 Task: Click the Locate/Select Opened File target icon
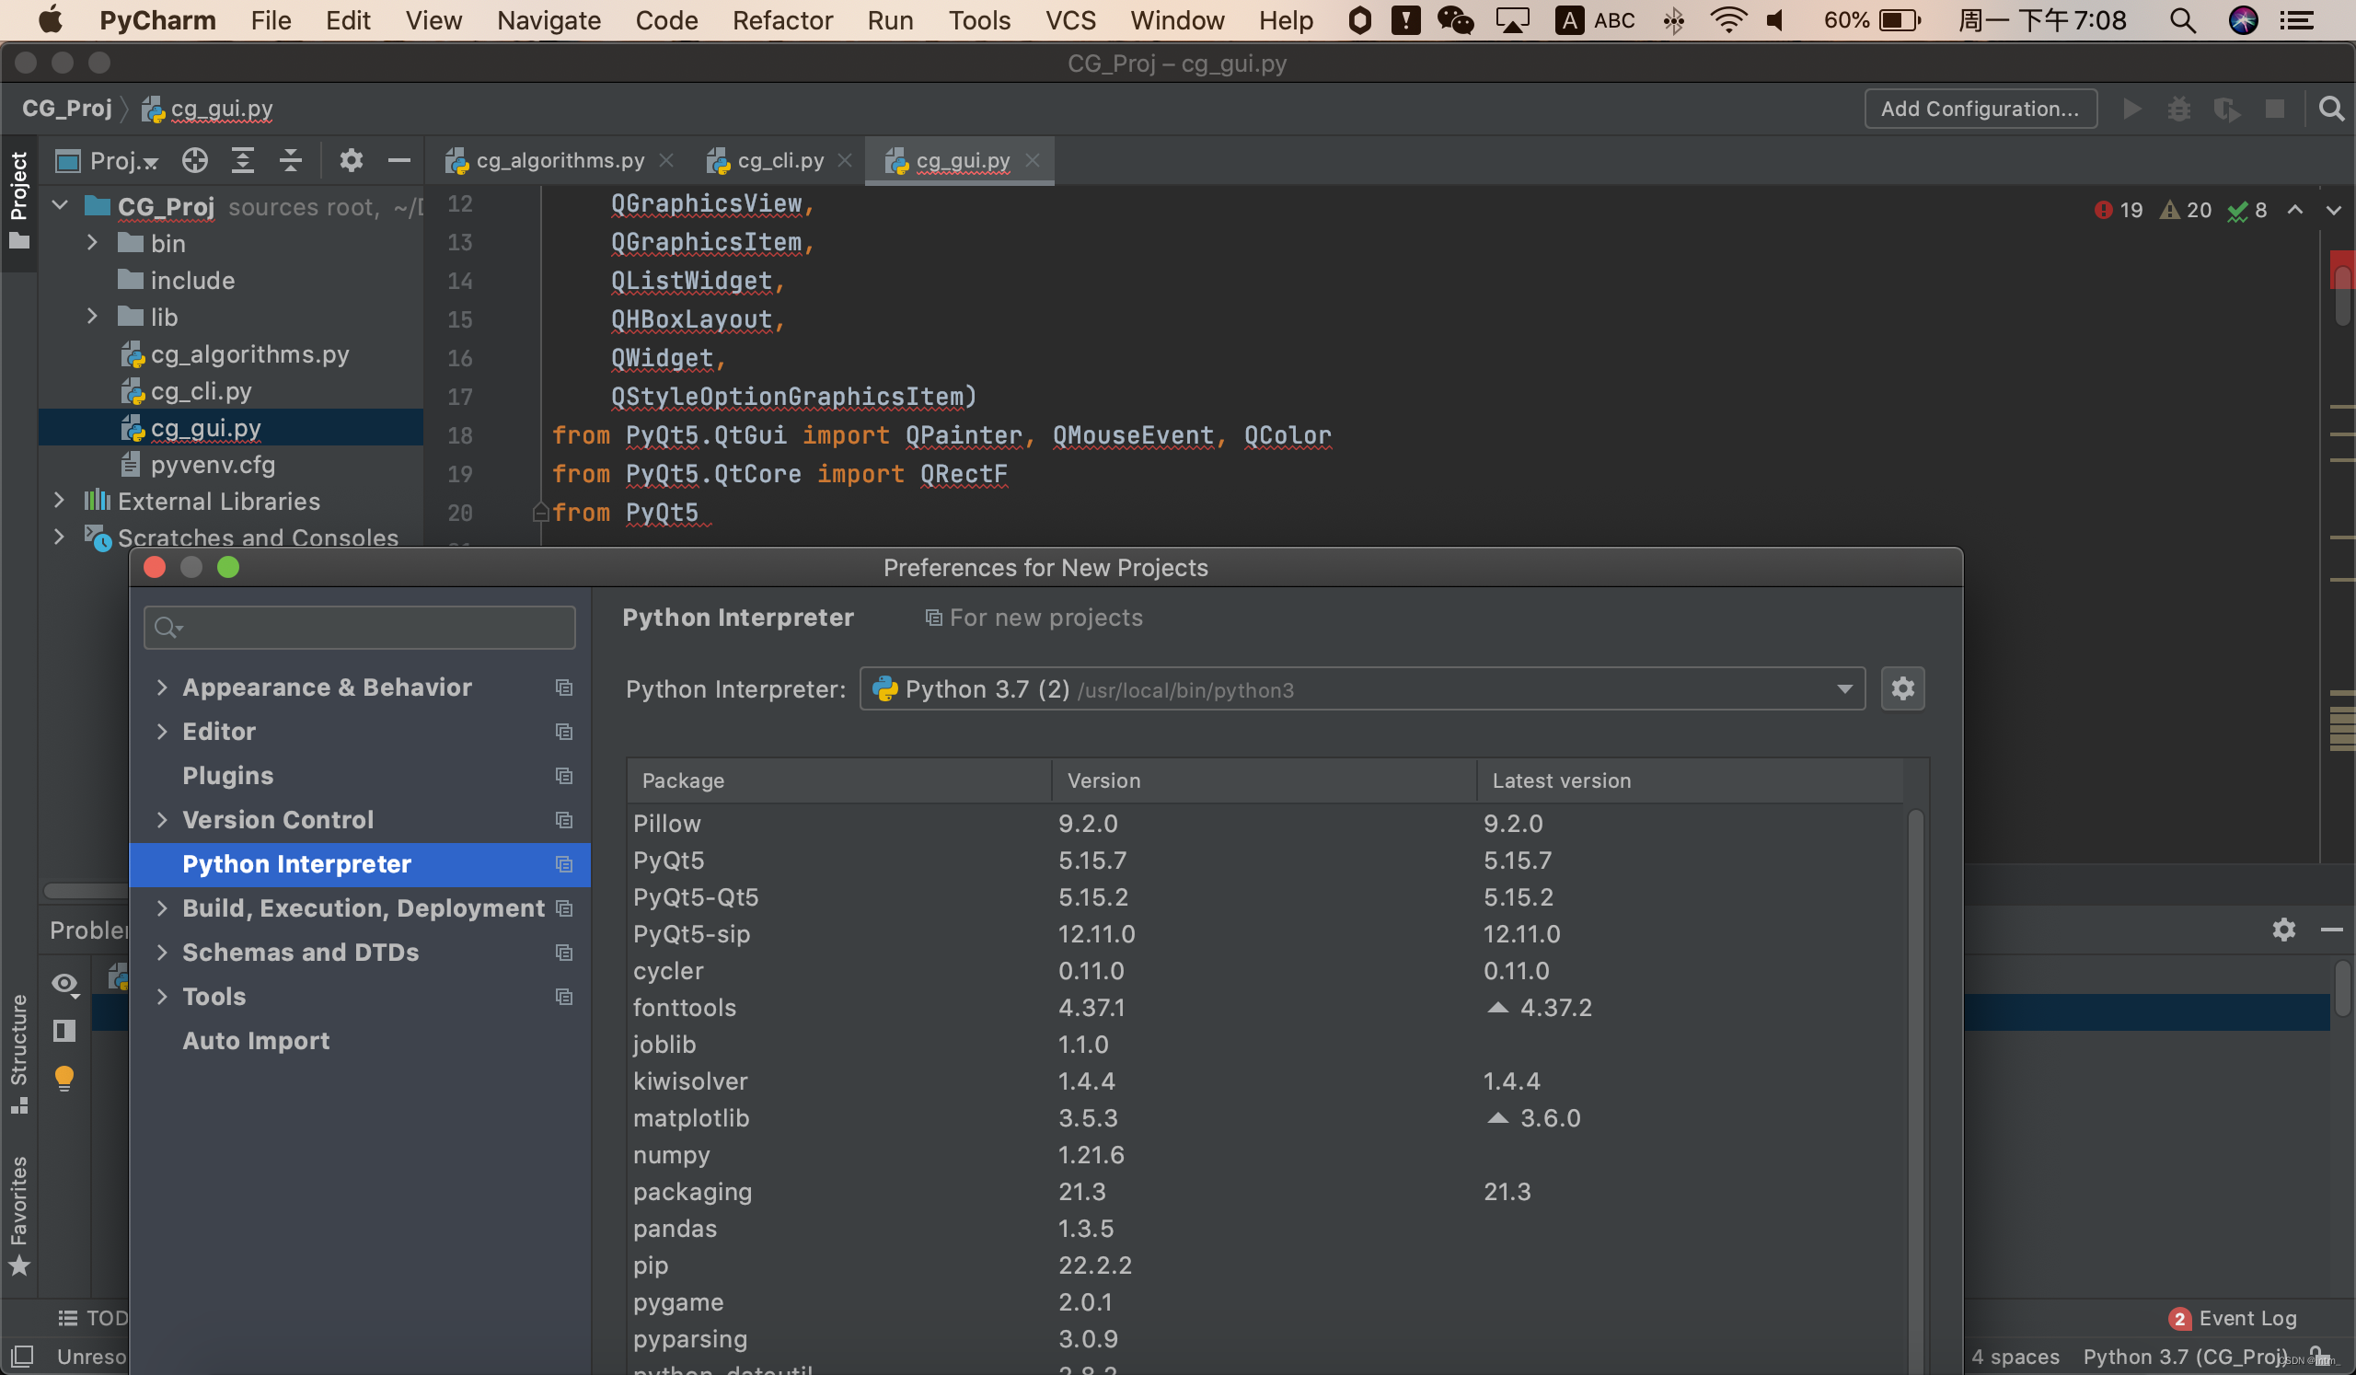coord(194,161)
